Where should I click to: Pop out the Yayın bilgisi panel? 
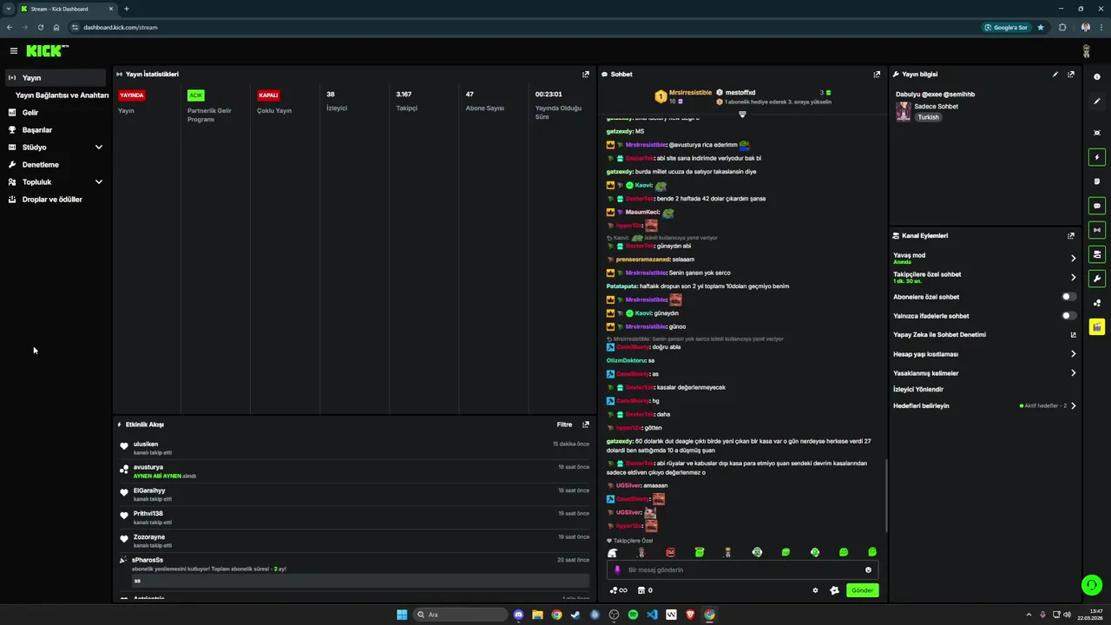tap(1071, 75)
